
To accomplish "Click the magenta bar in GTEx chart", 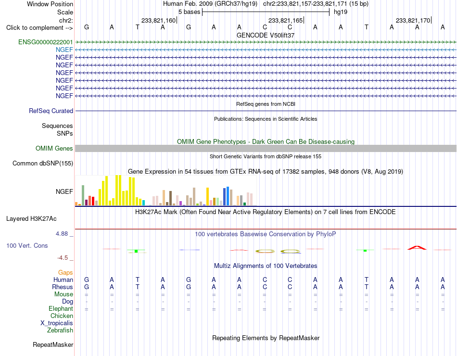I will 181,203.
